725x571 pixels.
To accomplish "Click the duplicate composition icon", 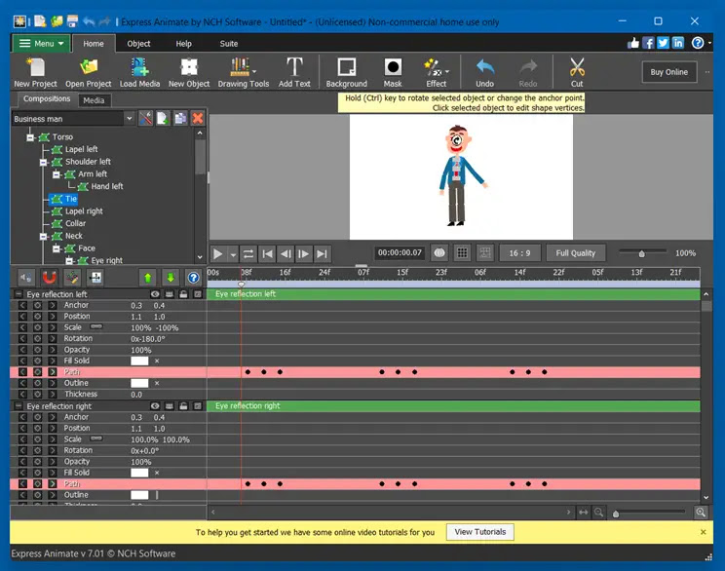I will pyautogui.click(x=180, y=118).
